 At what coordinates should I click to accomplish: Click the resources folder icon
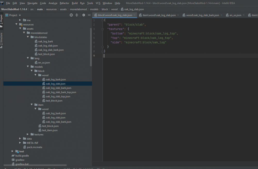21,25
